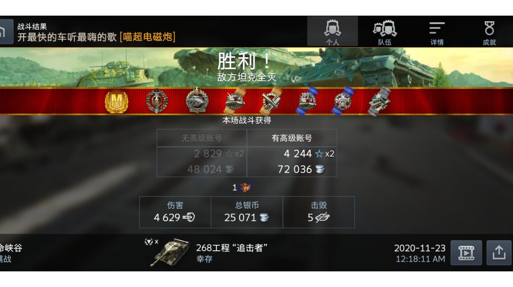Screen dimensions: 513x287
Task: Tap the home icon at top left
Action: 5,32
